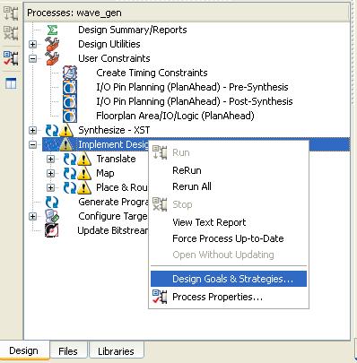Click the Stop entry in context menu

point(229,204)
